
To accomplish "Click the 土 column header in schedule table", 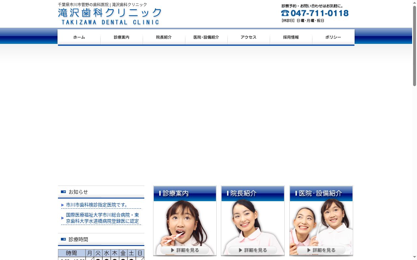I will point(131,253).
